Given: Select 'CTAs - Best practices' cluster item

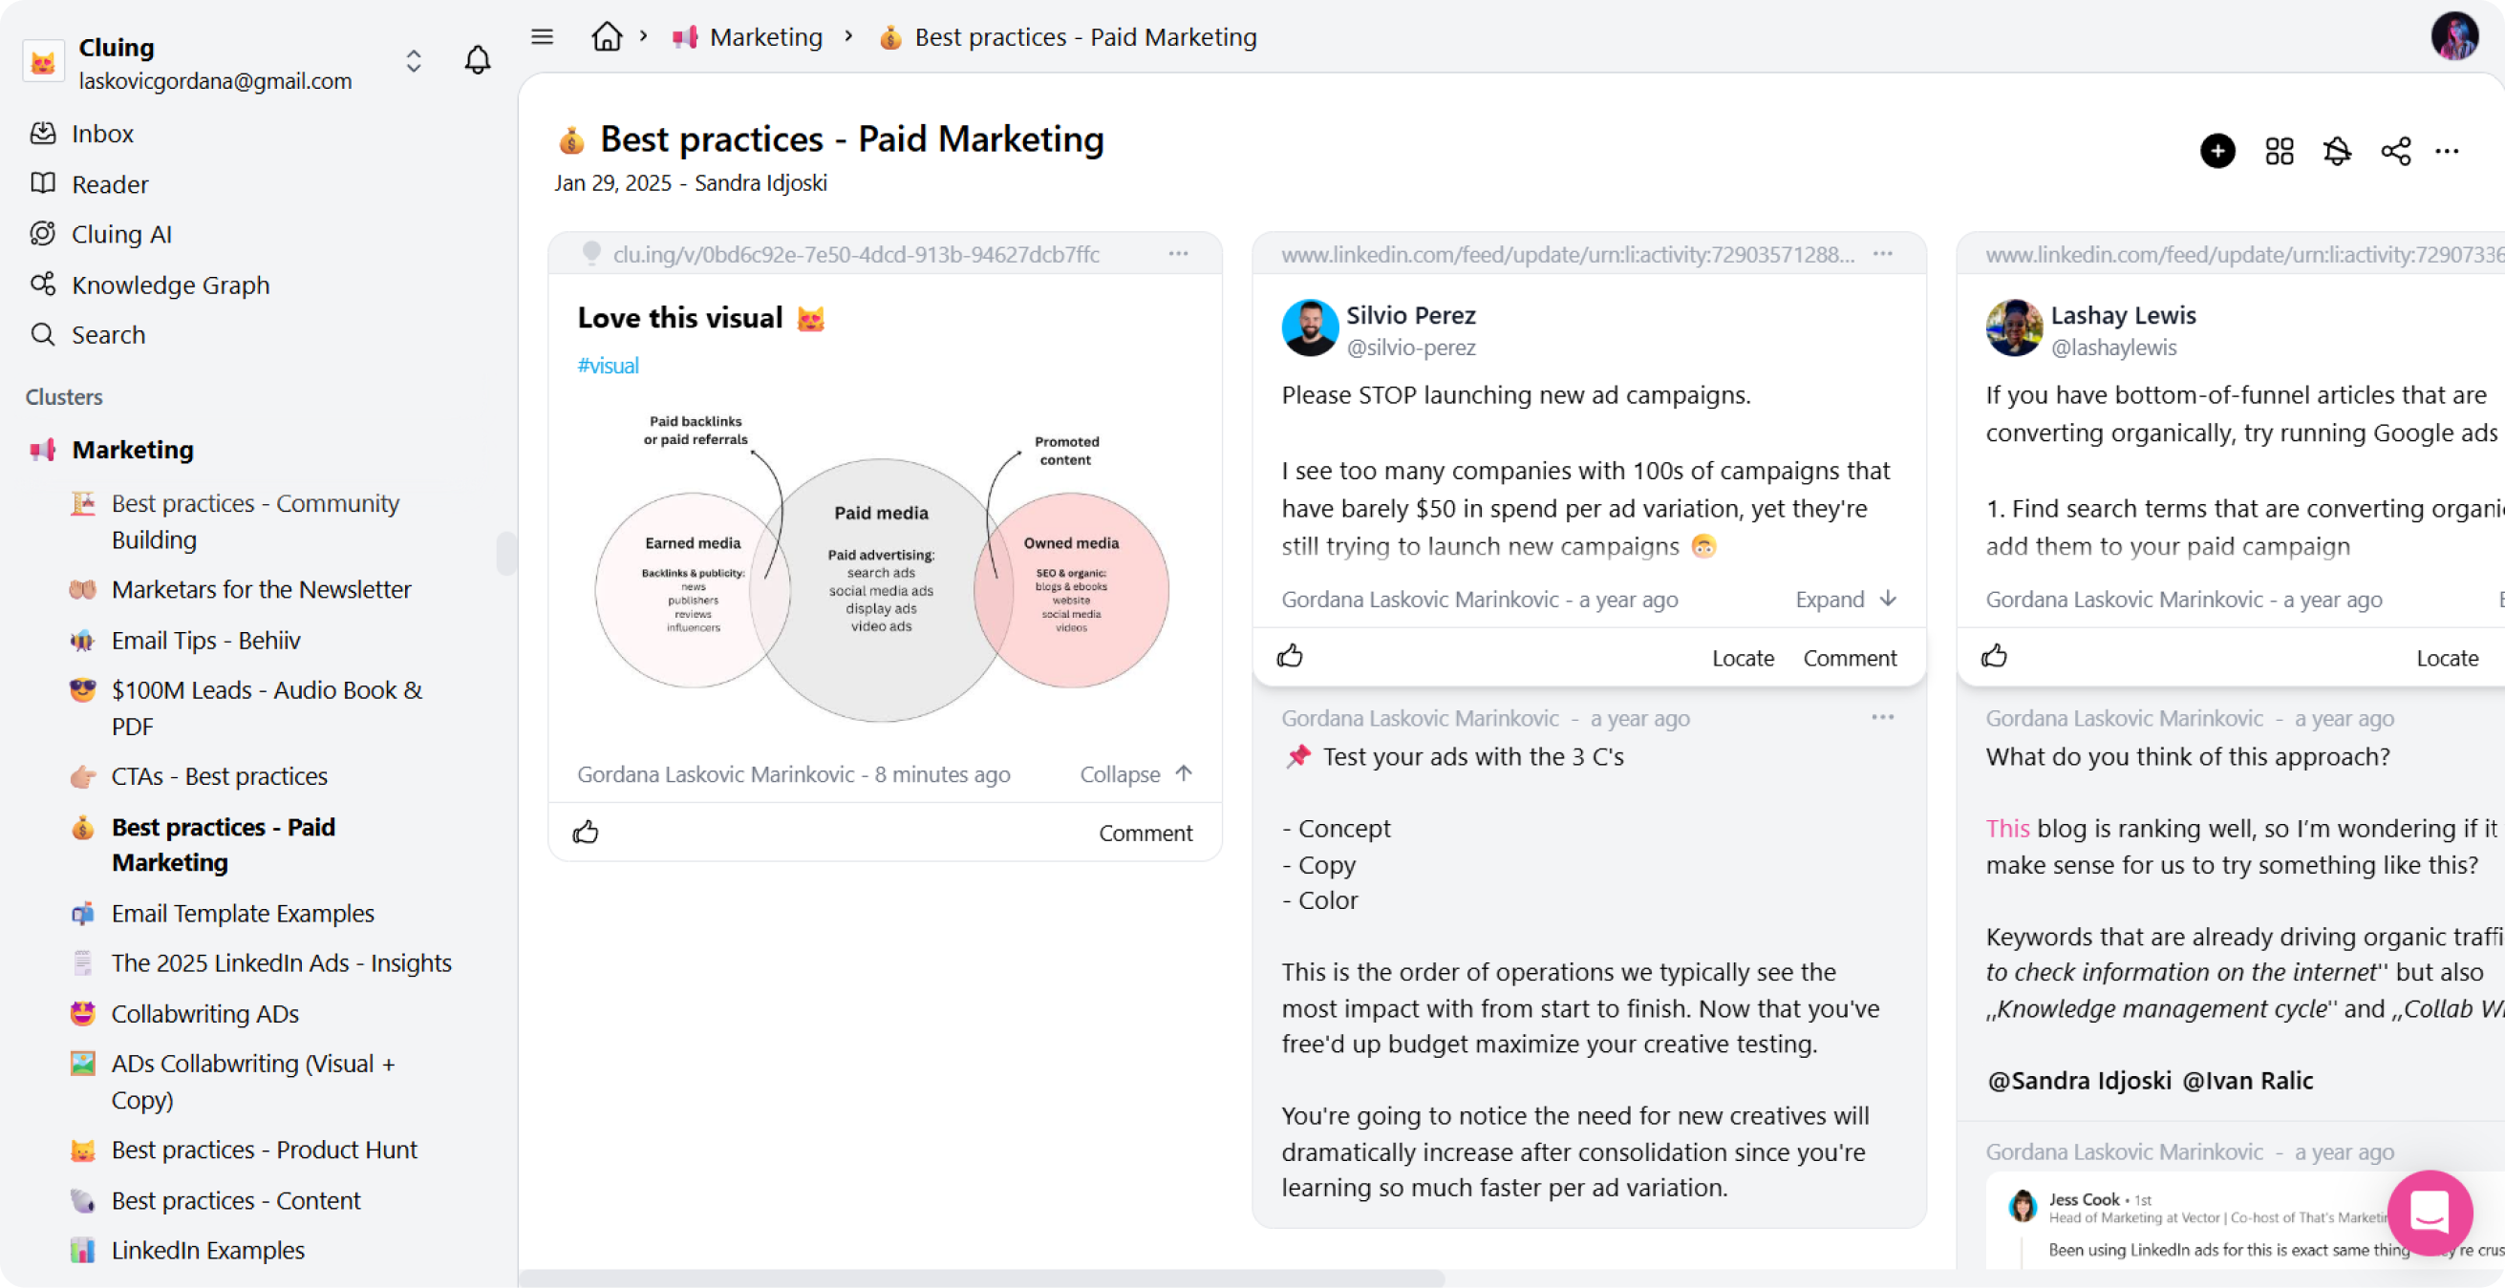Looking at the screenshot, I should (219, 775).
